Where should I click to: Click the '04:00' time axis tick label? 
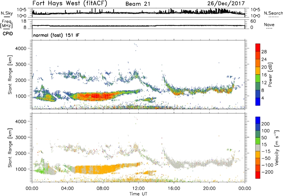pos(67,188)
